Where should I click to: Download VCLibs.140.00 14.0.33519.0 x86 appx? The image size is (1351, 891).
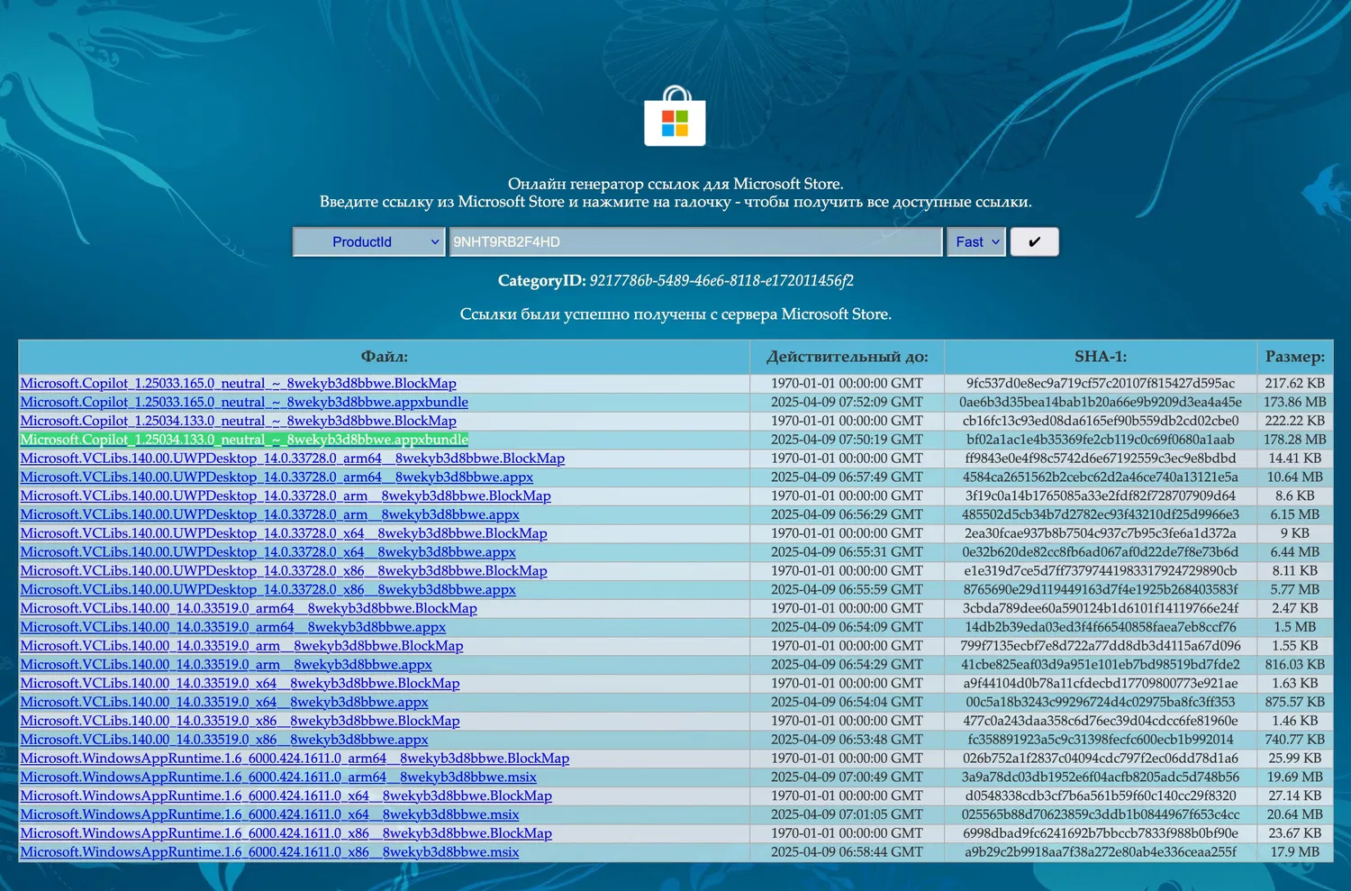coord(224,740)
